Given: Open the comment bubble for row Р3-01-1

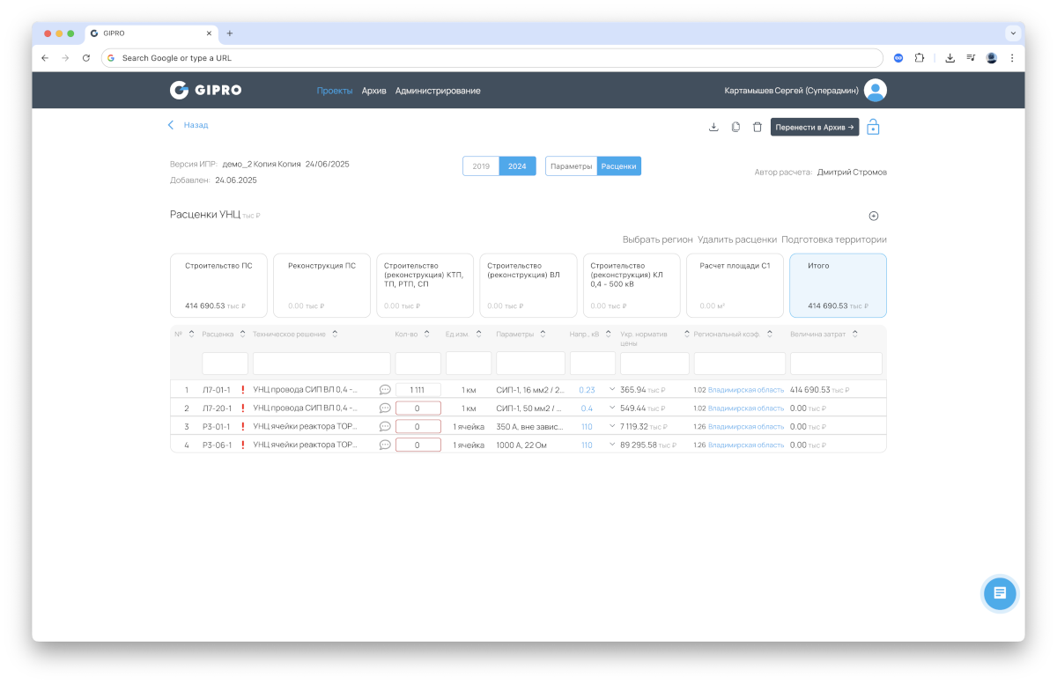Looking at the screenshot, I should [x=385, y=426].
